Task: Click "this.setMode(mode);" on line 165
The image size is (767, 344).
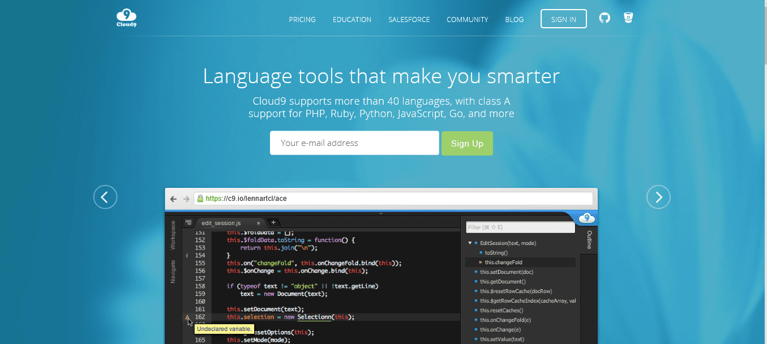Action: [259, 340]
